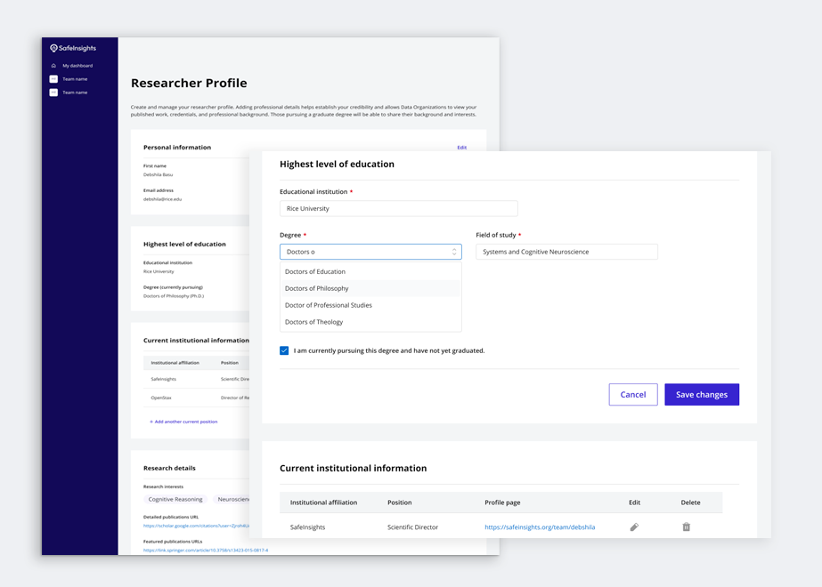The height and width of the screenshot is (587, 822).
Task: Click Add another current position link
Action: 183,422
